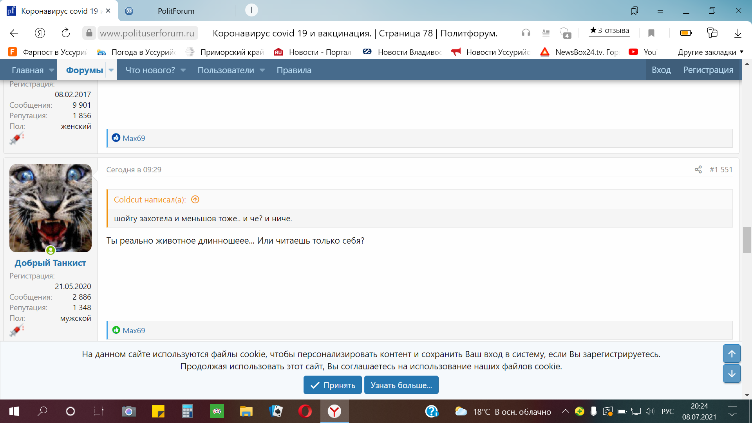Expand the Форумы dropdown arrow
Image resolution: width=752 pixels, height=423 pixels.
coord(111,70)
